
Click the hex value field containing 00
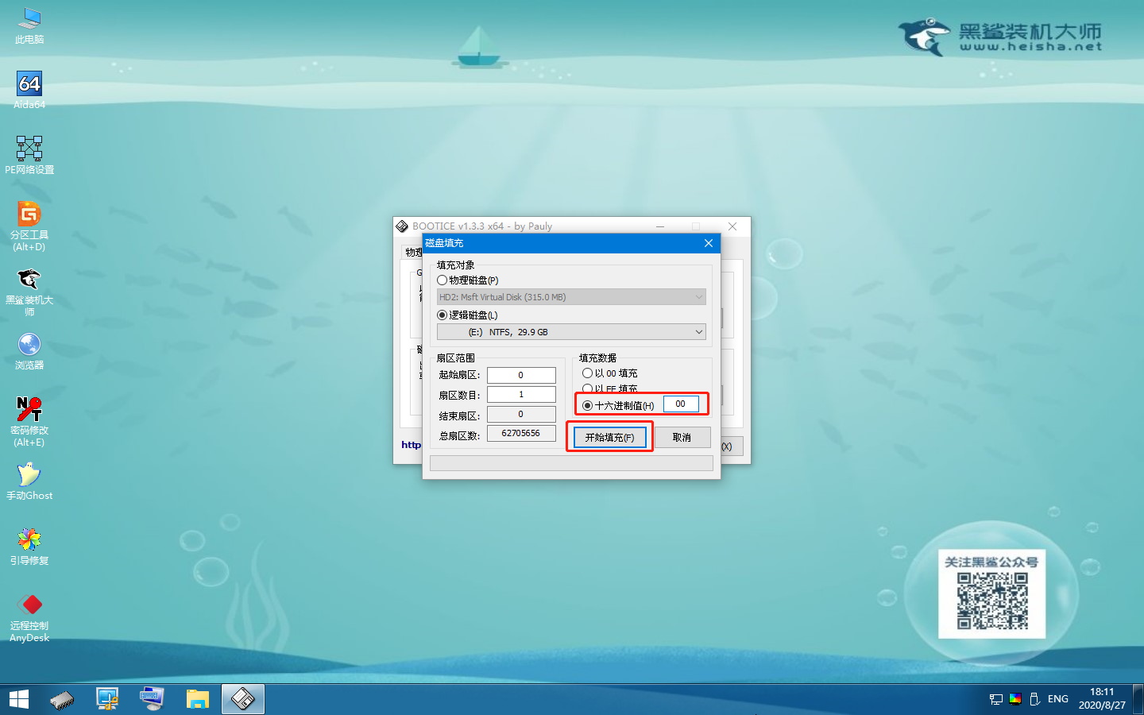[681, 404]
